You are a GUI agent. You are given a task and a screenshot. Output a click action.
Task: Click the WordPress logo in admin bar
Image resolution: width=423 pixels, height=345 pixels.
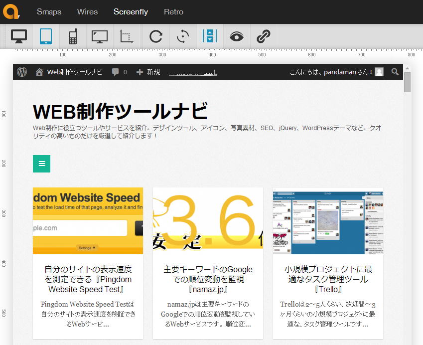pyautogui.click(x=22, y=72)
